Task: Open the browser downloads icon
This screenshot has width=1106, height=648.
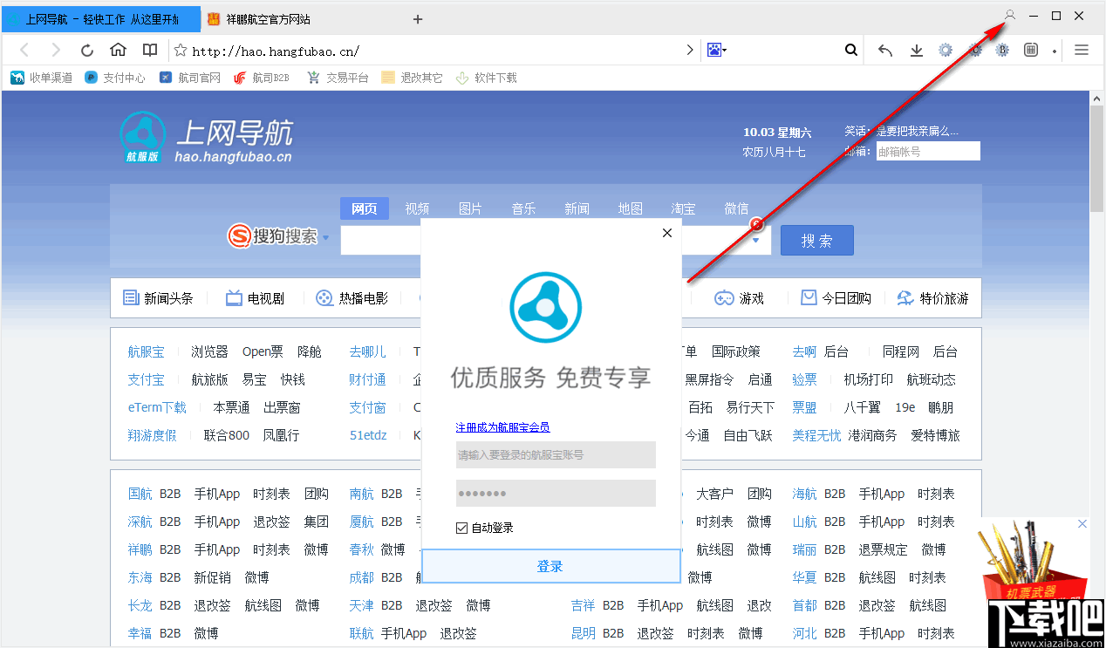Action: click(916, 50)
